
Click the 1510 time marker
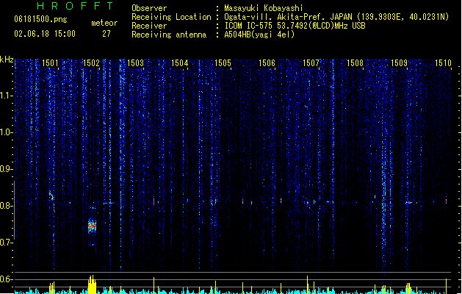pos(443,63)
